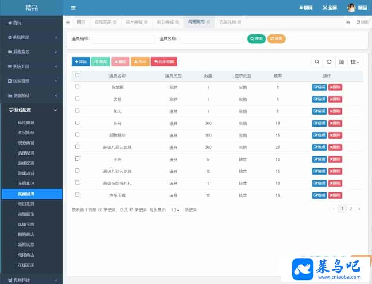Expand the 系统监控 sidebar menu
This screenshot has width=372, height=284.
click(32, 52)
